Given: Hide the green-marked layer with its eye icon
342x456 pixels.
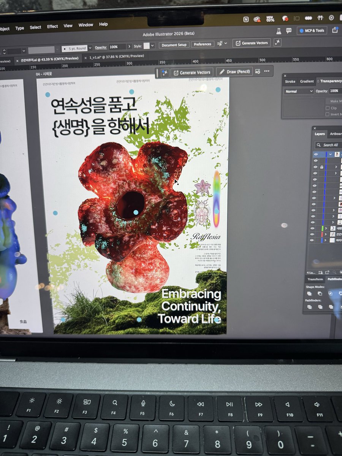Looking at the screenshot, I should coord(312,228).
